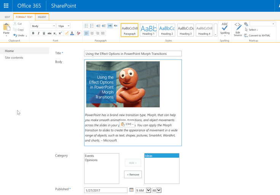The height and width of the screenshot is (195, 280).
Task: Set left-to-right text direction
Action: (x=110, y=26)
